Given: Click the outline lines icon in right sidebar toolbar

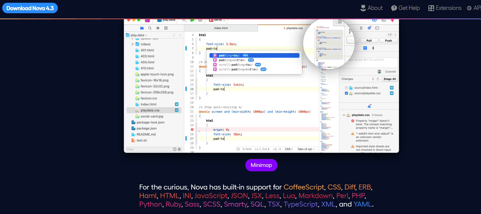Looking at the screenshot, I should 361,28.
